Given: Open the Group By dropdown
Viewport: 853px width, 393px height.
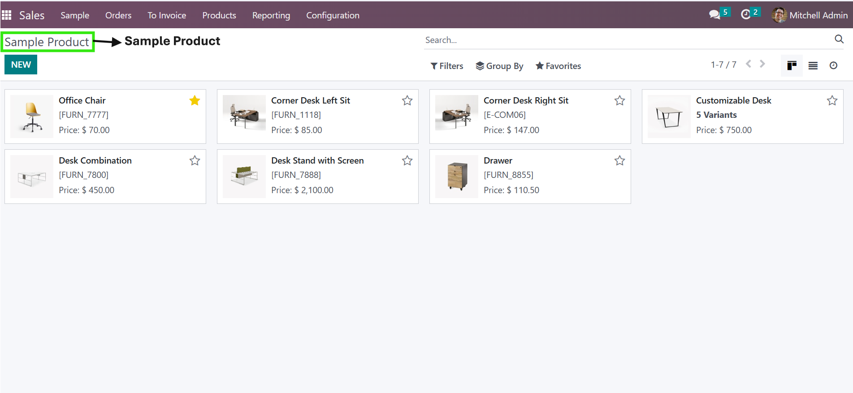Looking at the screenshot, I should click(499, 66).
